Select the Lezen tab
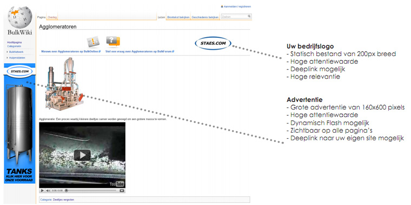 [x=161, y=17]
